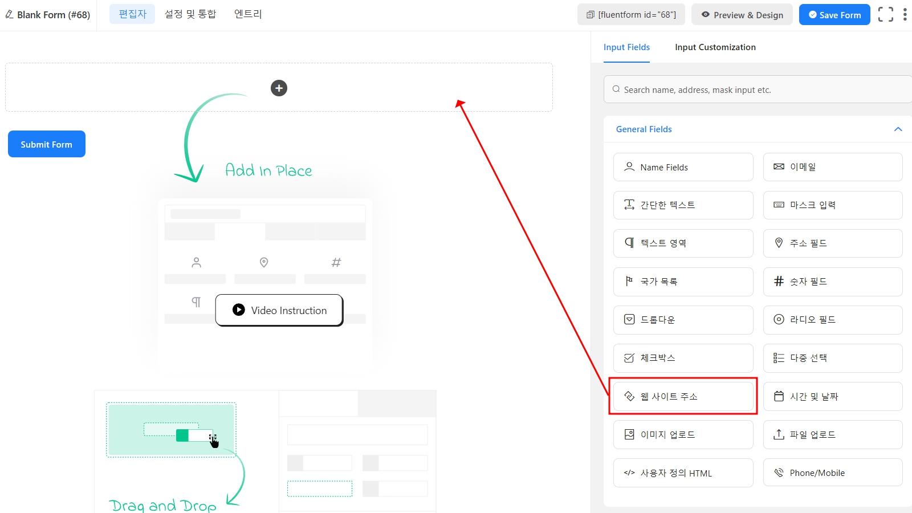Click the keyboard icon of 마스크 입력
Viewport: 912px width, 513px height.
click(779, 205)
